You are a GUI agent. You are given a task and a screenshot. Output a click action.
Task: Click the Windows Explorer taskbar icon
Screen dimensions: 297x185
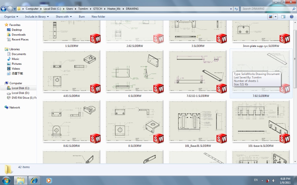pos(20,180)
